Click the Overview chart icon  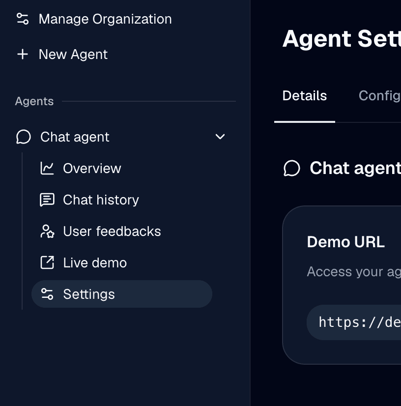pos(47,168)
